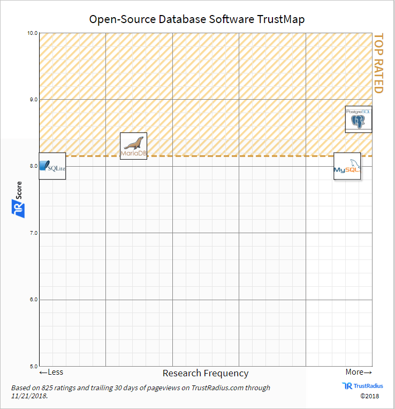Click the 6.0 y-axis value
Viewport: 395px width, 409px height.
coord(34,300)
